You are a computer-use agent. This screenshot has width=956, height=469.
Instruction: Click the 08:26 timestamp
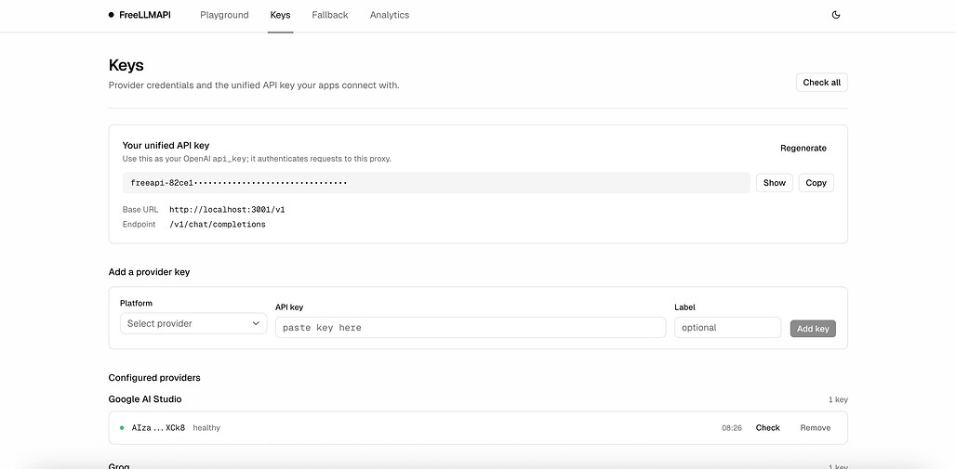pos(732,428)
